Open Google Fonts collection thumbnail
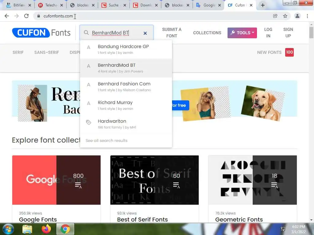Viewport: 314px width, 235px height. point(56,180)
